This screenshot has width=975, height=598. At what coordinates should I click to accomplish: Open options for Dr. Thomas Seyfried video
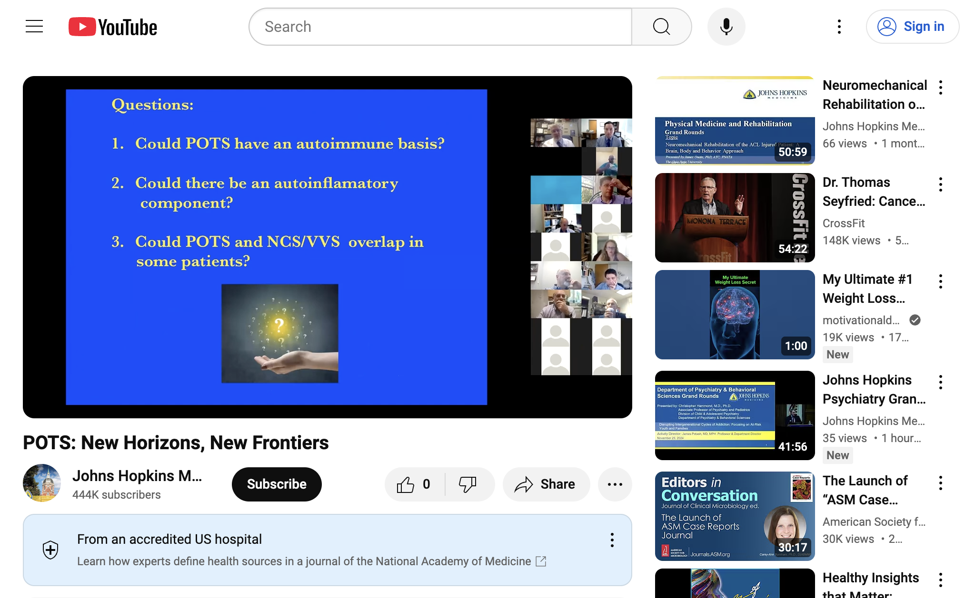pyautogui.click(x=941, y=184)
